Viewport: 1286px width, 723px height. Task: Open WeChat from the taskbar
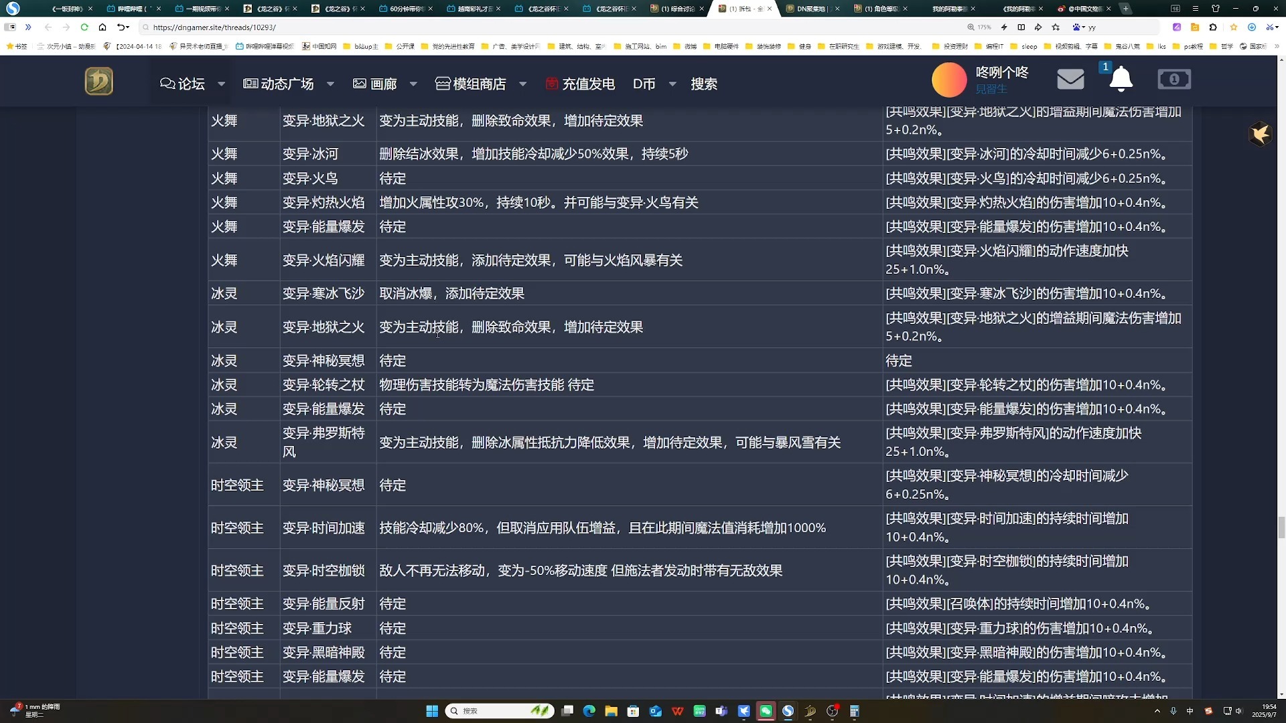coord(766,711)
